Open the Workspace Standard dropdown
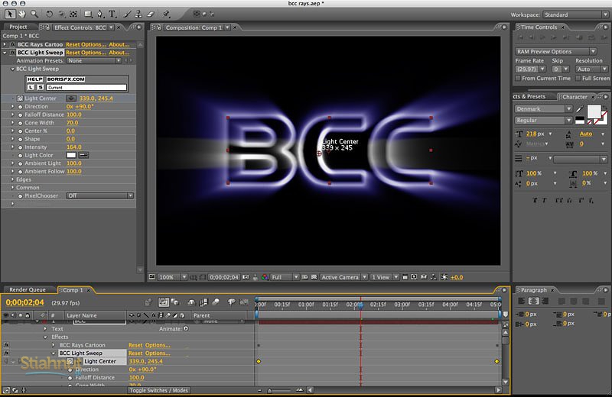The image size is (612, 397). (575, 15)
